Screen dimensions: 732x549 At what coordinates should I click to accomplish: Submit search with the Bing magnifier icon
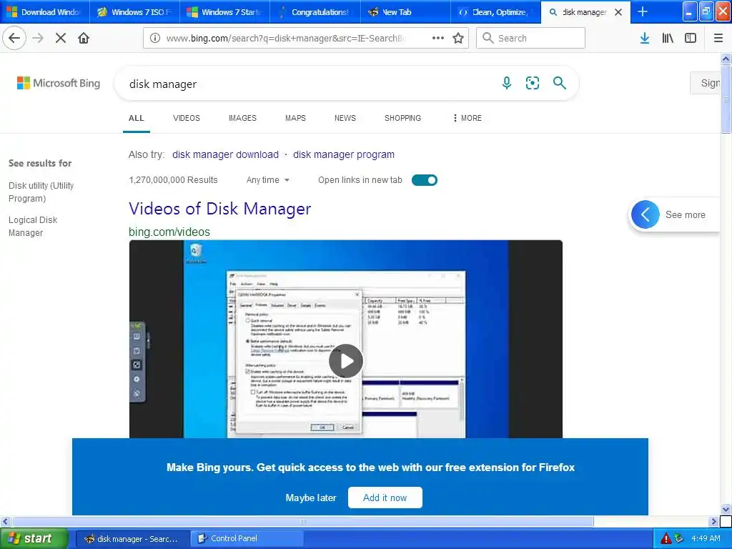[x=559, y=83]
